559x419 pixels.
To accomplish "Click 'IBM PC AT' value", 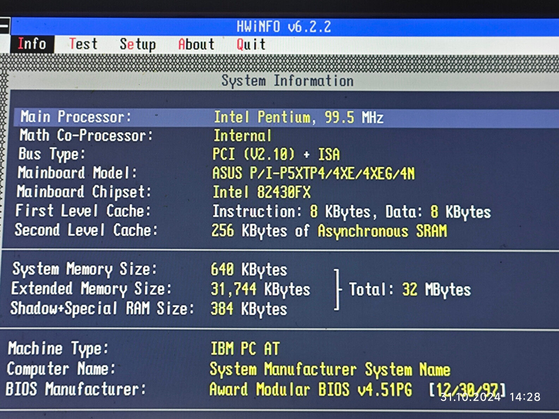I will coord(245,349).
